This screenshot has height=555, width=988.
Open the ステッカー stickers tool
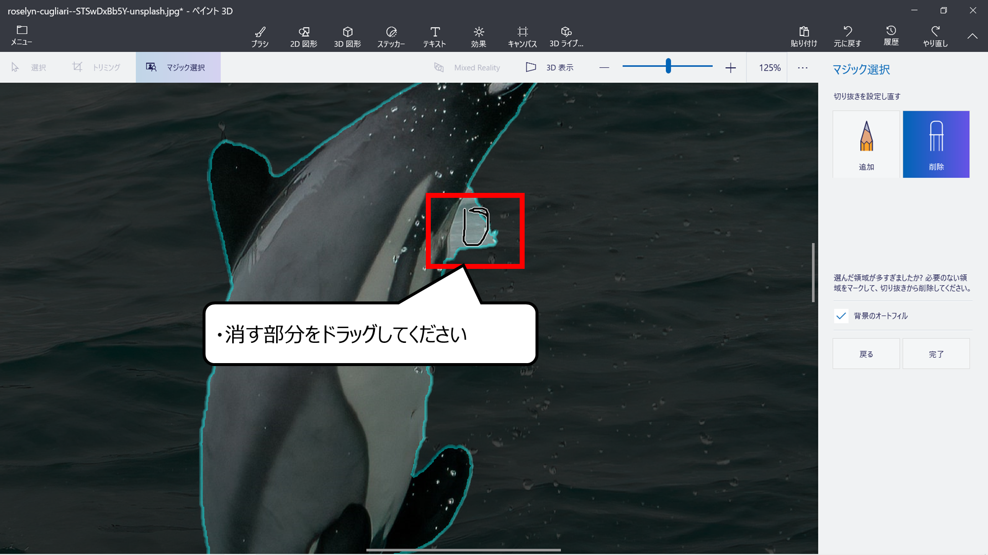391,37
